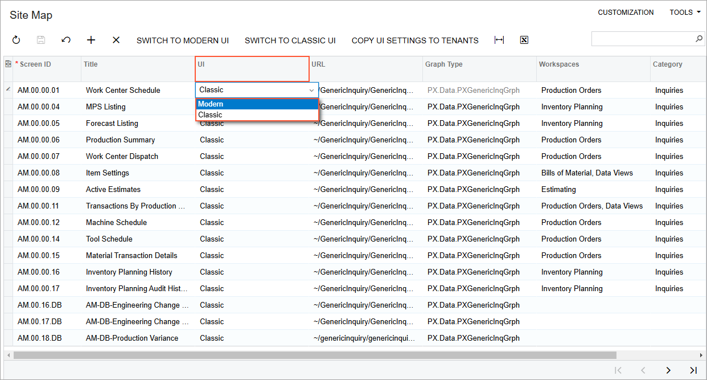
Task: Click the search magnifier icon
Action: click(x=699, y=39)
